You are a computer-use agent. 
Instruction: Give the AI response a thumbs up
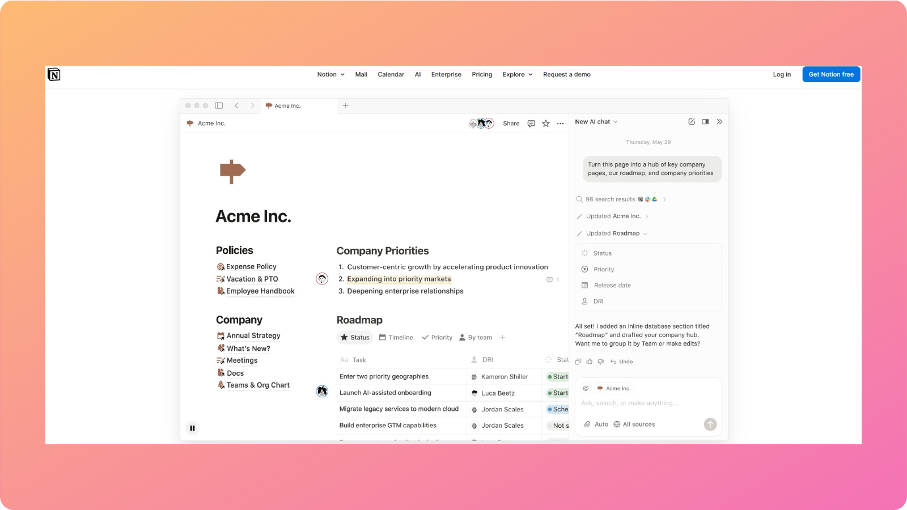click(x=589, y=361)
